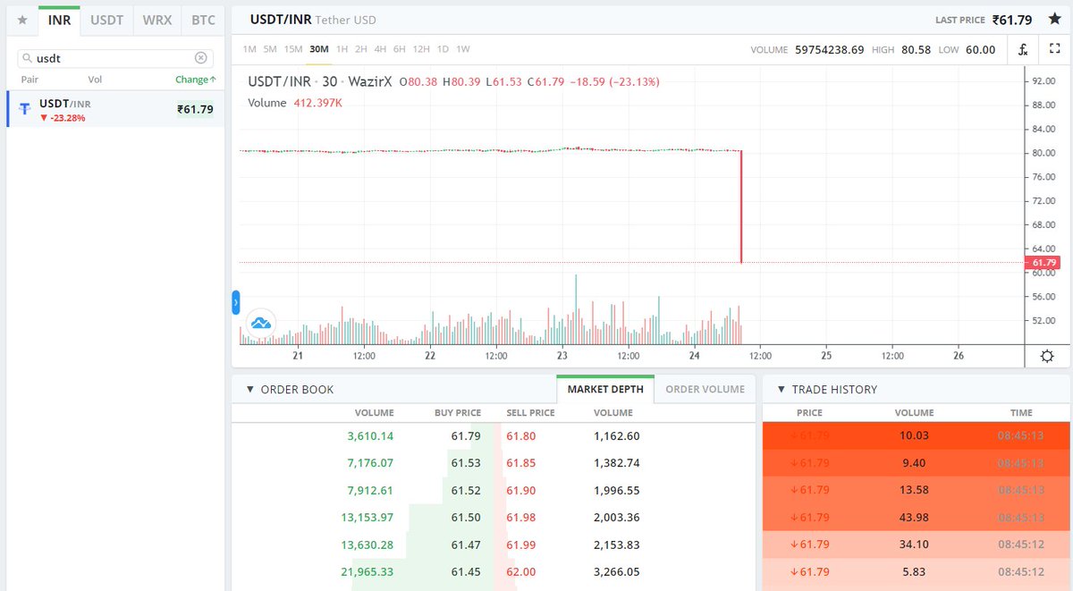Viewport: 1073px width, 591px height.
Task: Favorite USDT/INR using the top-right star
Action: pos(1054,19)
